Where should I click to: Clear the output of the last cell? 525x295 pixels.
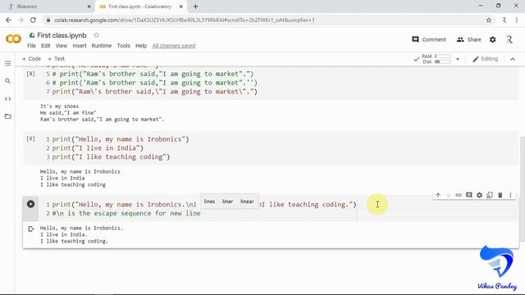pos(31,229)
